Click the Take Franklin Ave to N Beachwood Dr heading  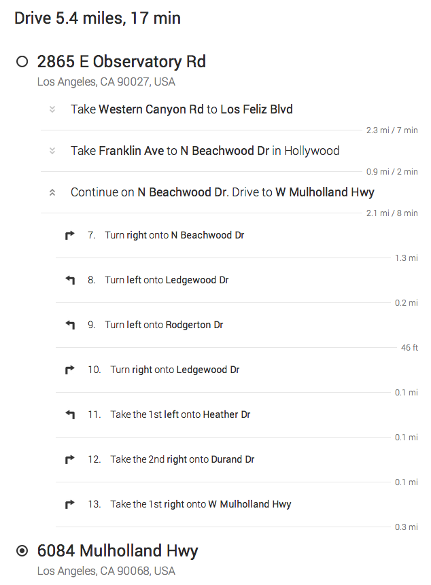(x=205, y=151)
